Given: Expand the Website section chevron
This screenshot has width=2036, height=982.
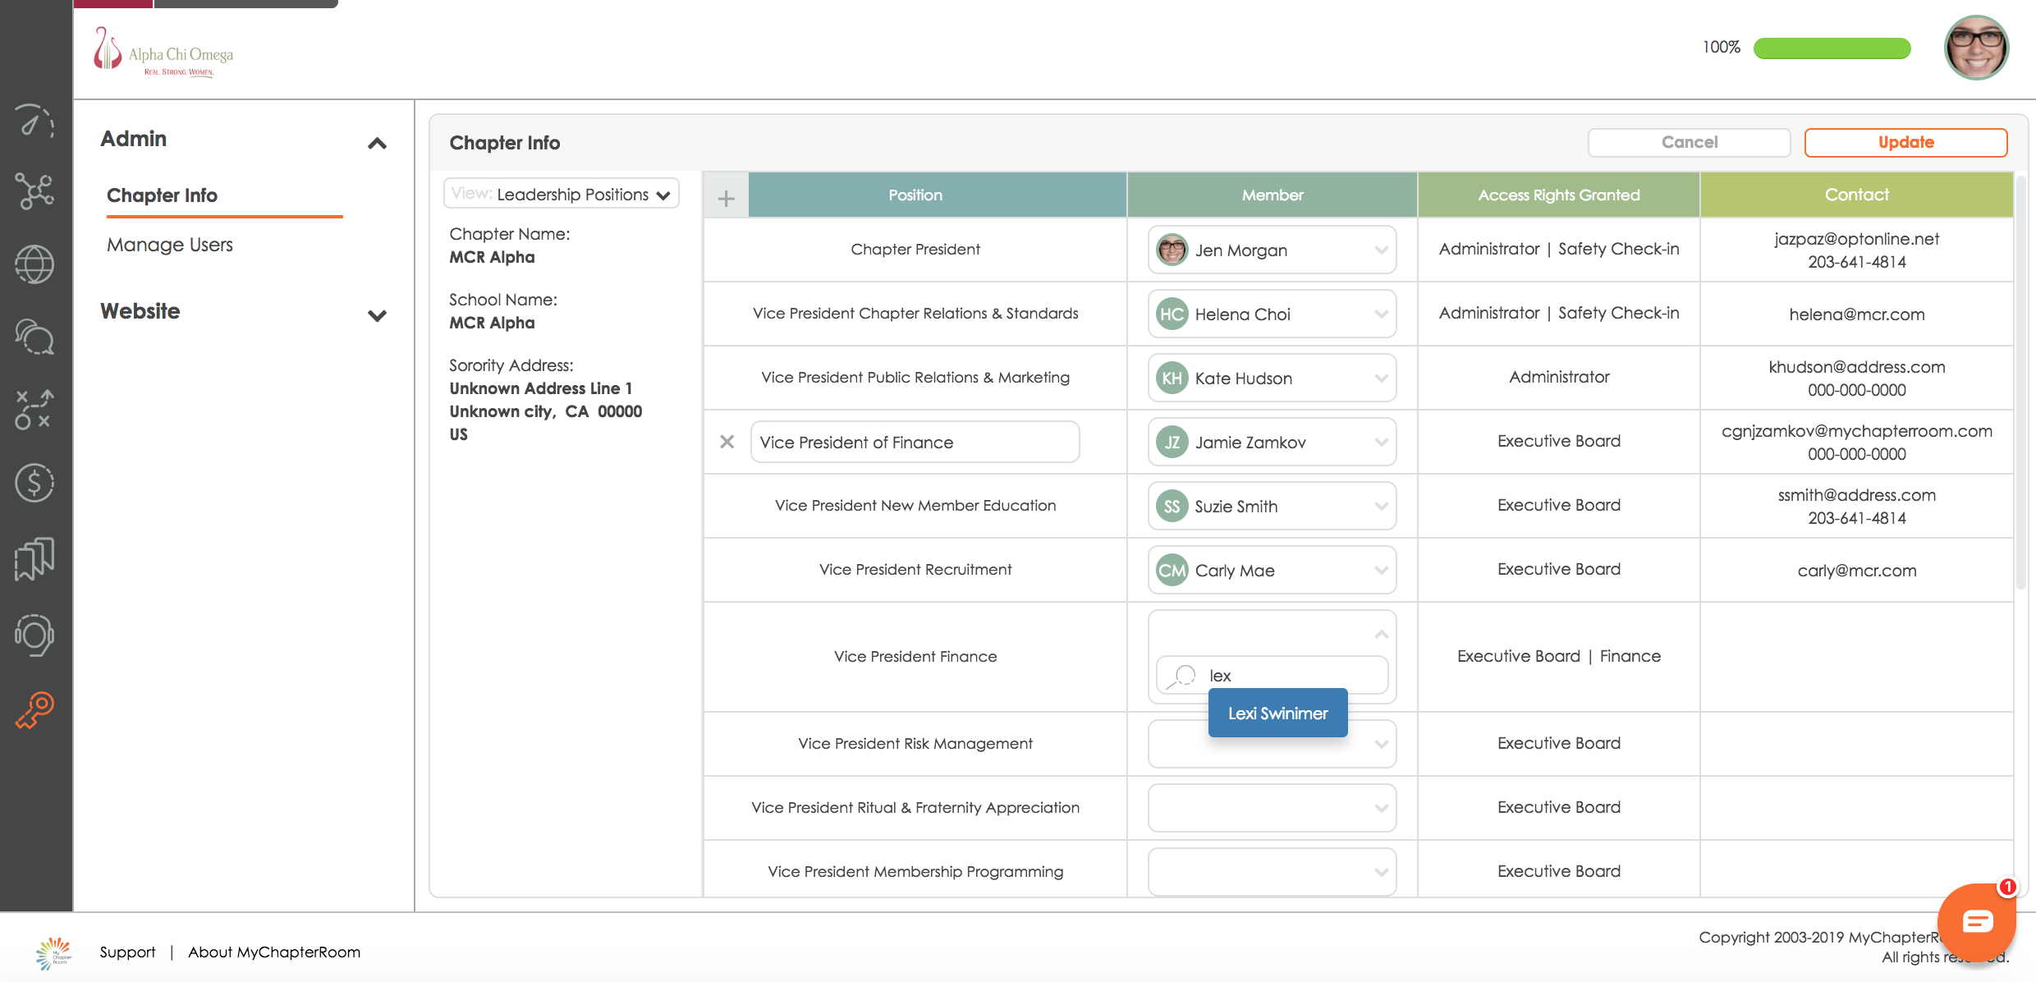Looking at the screenshot, I should click(x=377, y=316).
